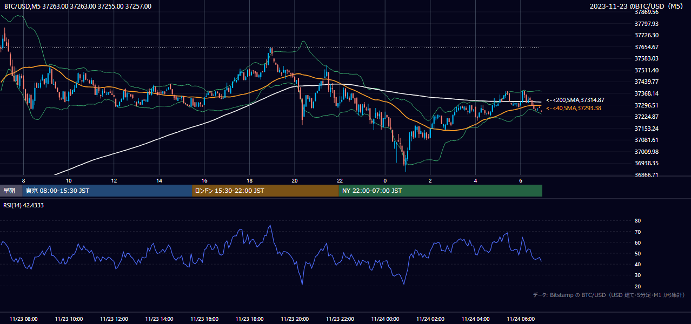Click price axis value 37511.40

647,70
